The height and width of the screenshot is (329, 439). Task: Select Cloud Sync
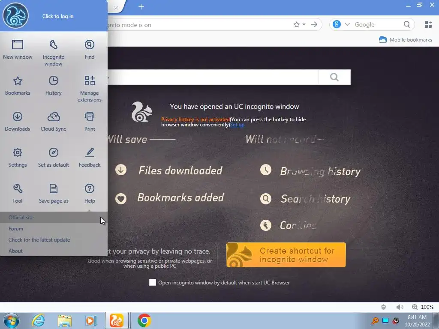(x=54, y=122)
